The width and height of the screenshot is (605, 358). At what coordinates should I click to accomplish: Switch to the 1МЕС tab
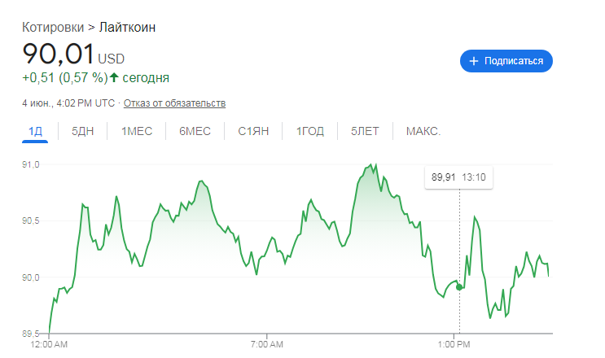[x=137, y=132]
